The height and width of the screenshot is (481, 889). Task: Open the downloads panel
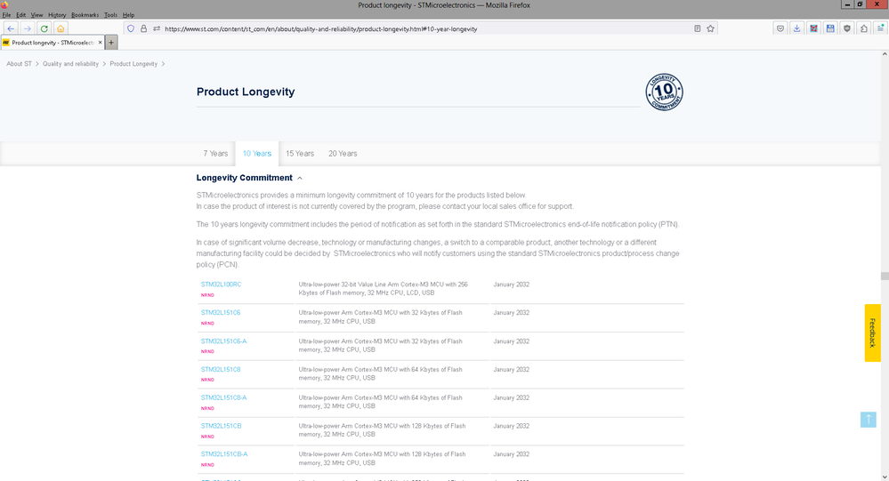tap(796, 28)
